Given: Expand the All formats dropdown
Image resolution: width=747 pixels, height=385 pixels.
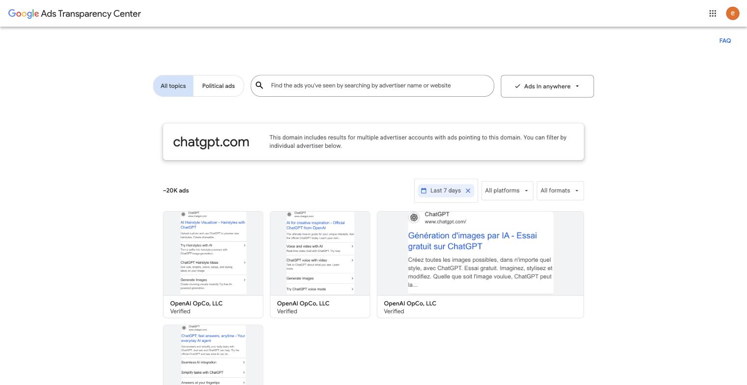Looking at the screenshot, I should click(560, 191).
